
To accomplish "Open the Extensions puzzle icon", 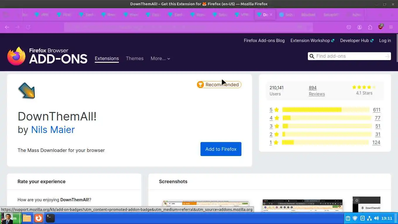I will (x=370, y=27).
